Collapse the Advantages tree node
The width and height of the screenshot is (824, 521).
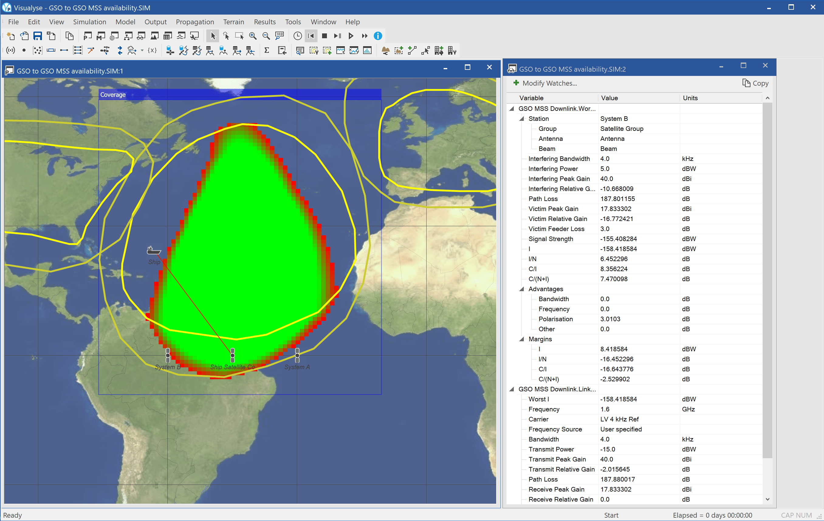coord(522,289)
